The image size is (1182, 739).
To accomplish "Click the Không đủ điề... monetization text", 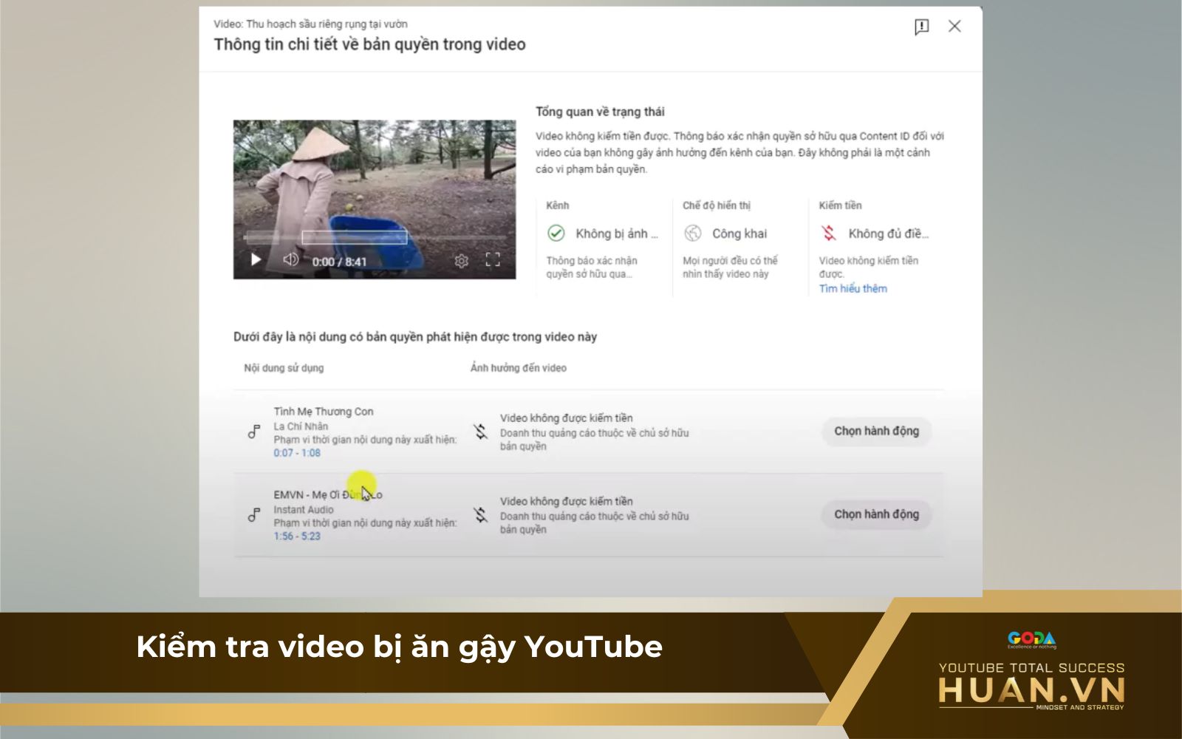I will (x=889, y=234).
